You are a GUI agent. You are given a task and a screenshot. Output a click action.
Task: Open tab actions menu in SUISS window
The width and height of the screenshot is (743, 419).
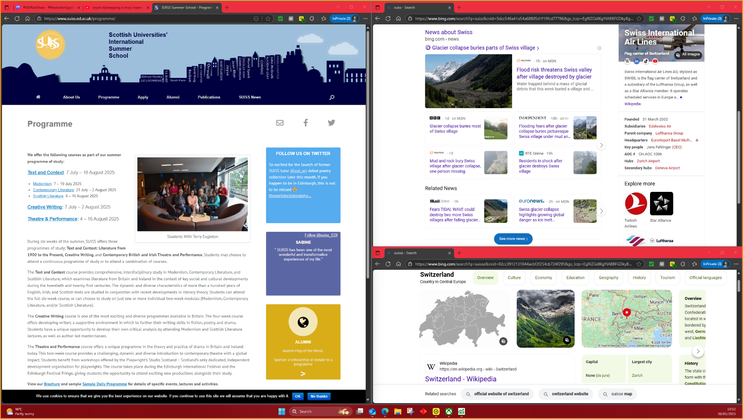[x=7, y=7]
